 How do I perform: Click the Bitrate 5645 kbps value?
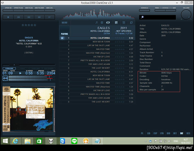point(167,73)
